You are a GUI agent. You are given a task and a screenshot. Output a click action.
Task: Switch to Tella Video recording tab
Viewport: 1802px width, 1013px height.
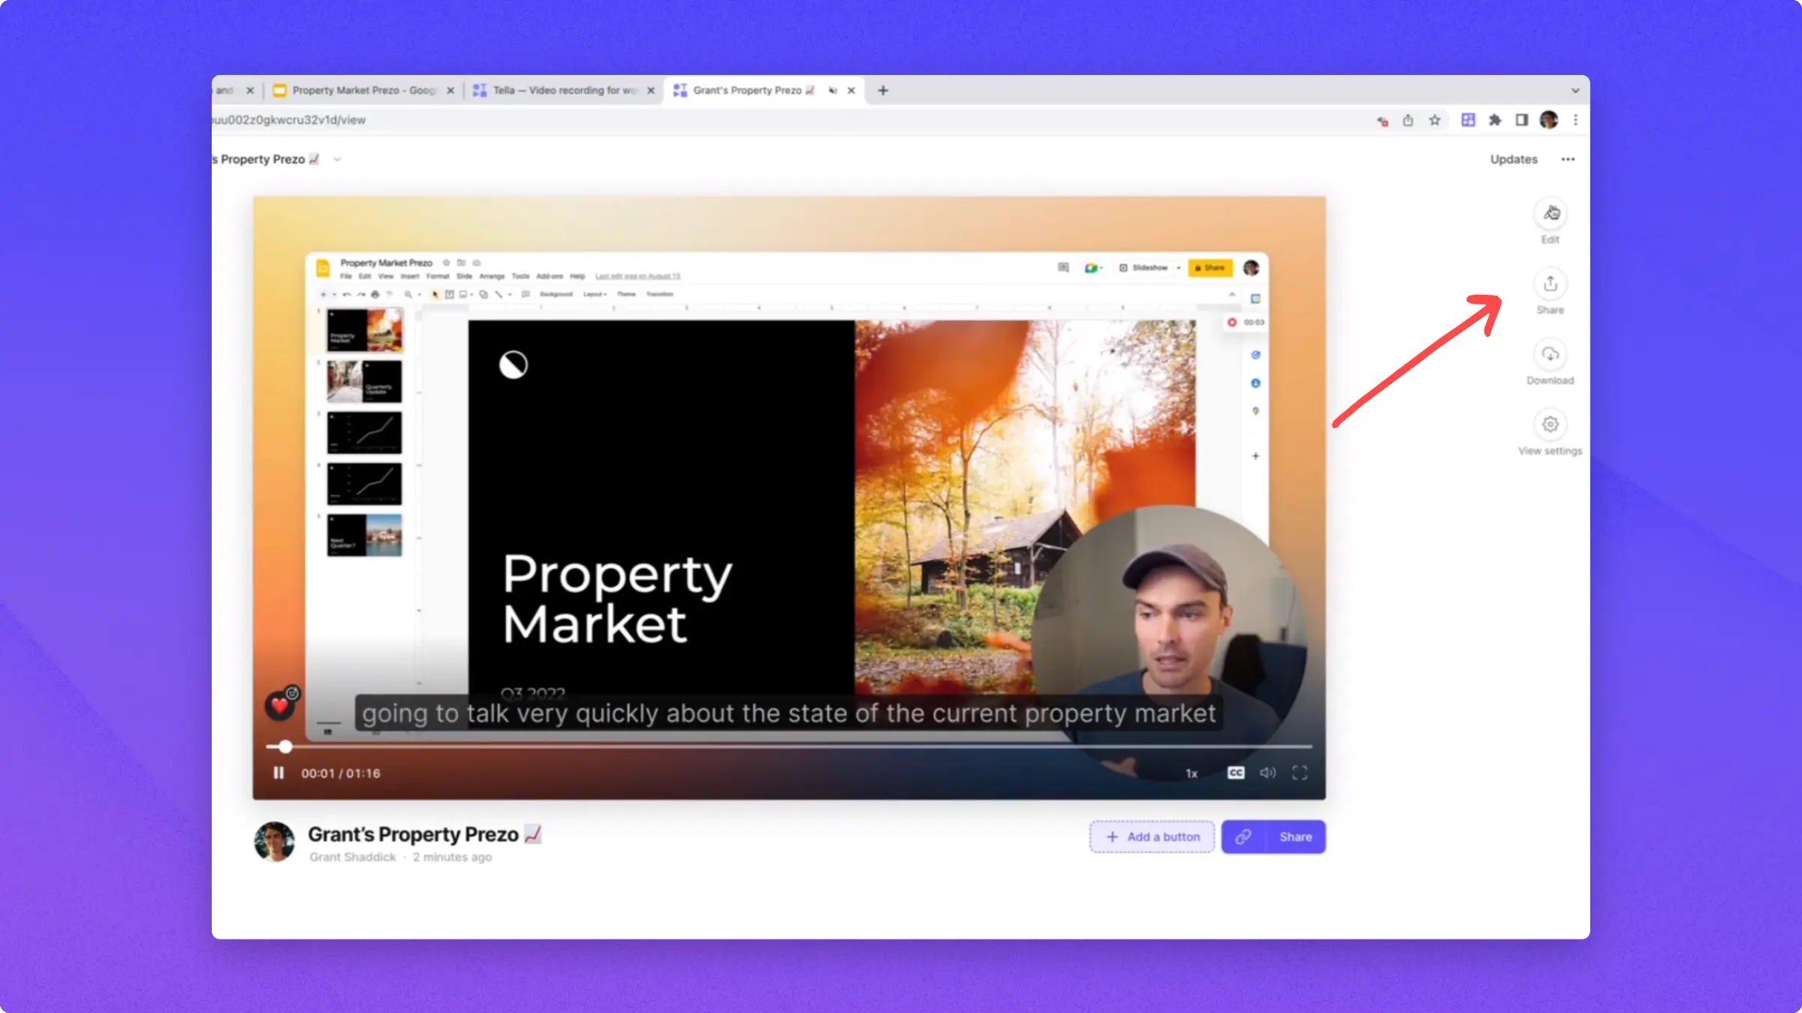pos(563,90)
